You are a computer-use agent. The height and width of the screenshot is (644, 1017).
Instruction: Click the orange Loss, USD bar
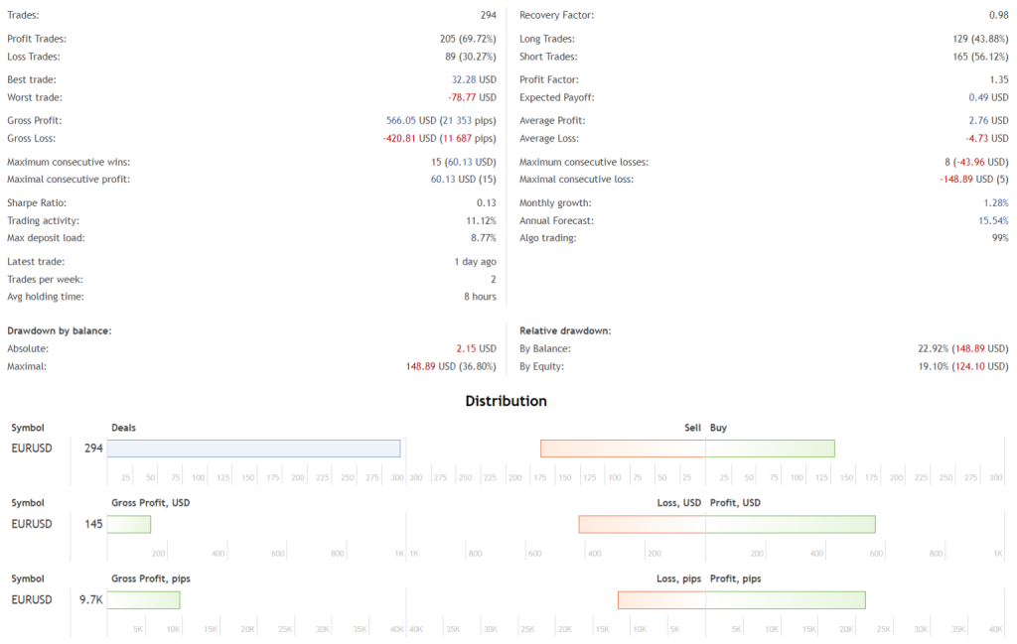click(642, 524)
